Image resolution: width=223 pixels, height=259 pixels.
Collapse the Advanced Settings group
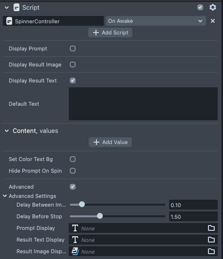pyautogui.click(x=5, y=196)
